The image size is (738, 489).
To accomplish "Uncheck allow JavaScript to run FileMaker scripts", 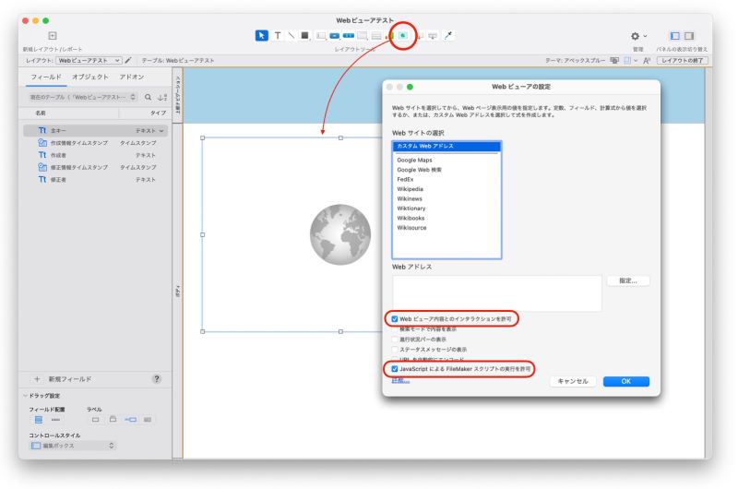I will click(395, 369).
